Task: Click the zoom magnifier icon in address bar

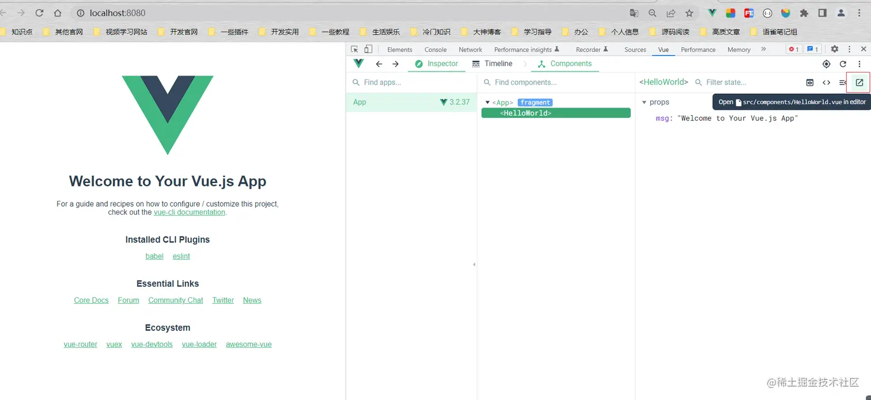Action: click(x=652, y=13)
